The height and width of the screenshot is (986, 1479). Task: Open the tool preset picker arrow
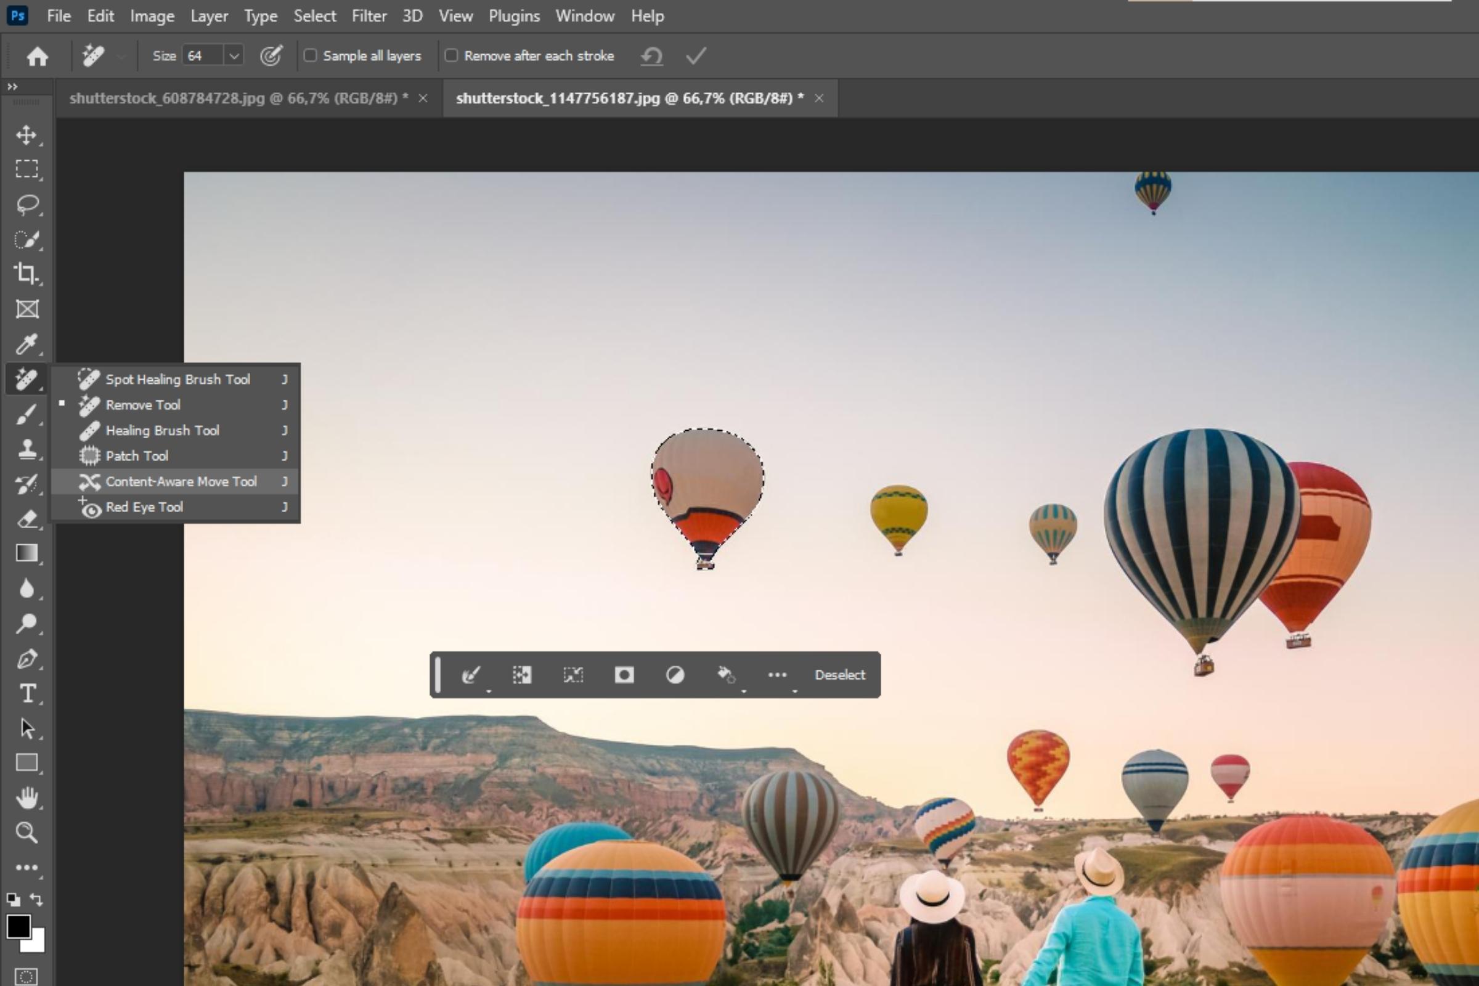point(121,57)
